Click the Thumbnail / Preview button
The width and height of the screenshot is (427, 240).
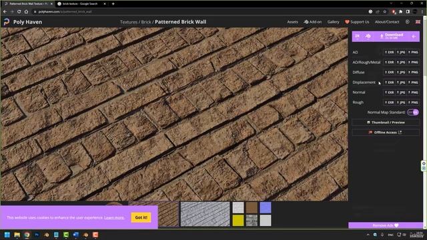click(x=386, y=123)
